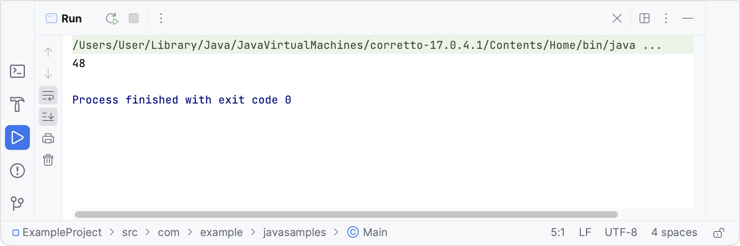Open more options beside Stop button
This screenshot has width=740, height=246.
click(161, 18)
